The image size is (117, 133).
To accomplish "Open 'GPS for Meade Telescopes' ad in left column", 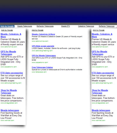I will pos(8,53).
